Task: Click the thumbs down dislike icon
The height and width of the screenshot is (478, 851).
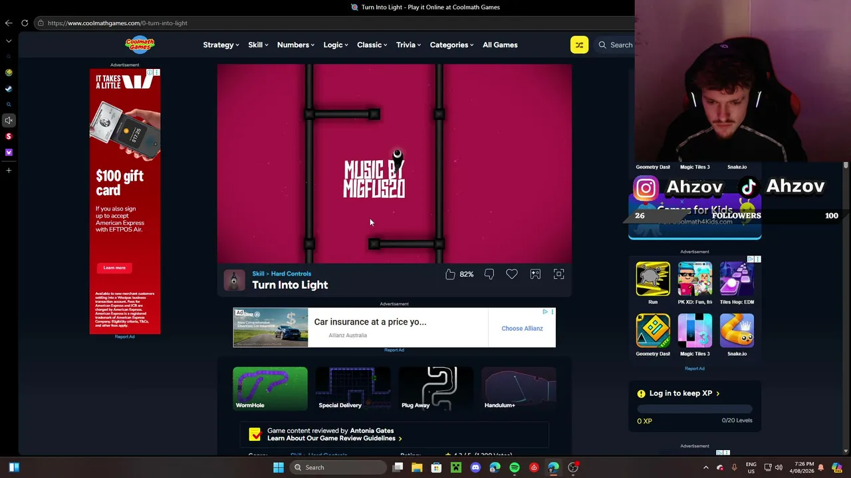Action: (489, 274)
